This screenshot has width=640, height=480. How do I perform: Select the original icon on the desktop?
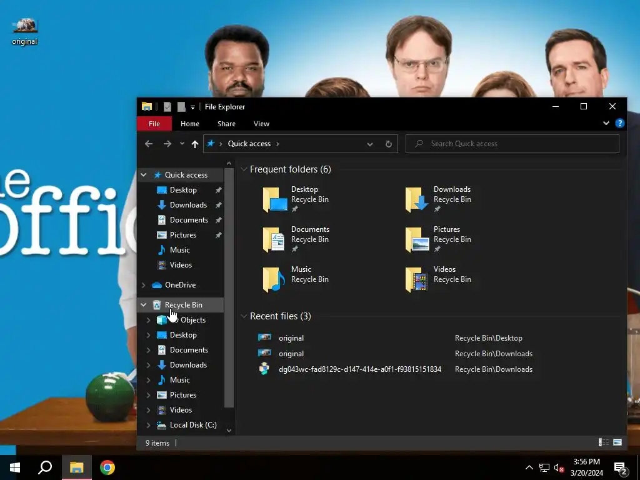[x=24, y=31]
